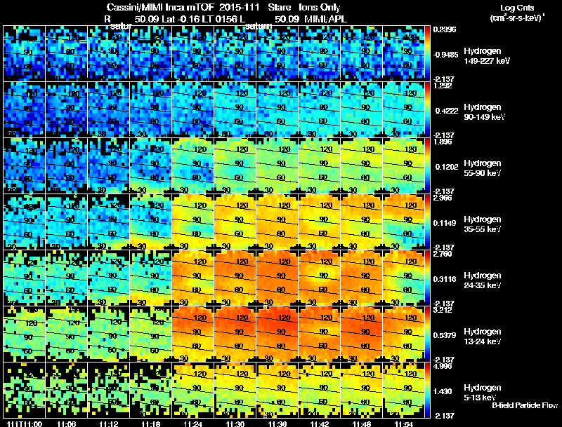Select the 5-13 keV image panel at 11:54
The height and width of the screenshot is (427, 562).
click(x=403, y=391)
